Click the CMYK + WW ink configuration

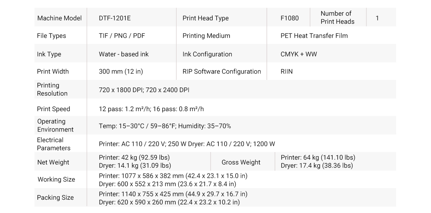[x=298, y=54]
